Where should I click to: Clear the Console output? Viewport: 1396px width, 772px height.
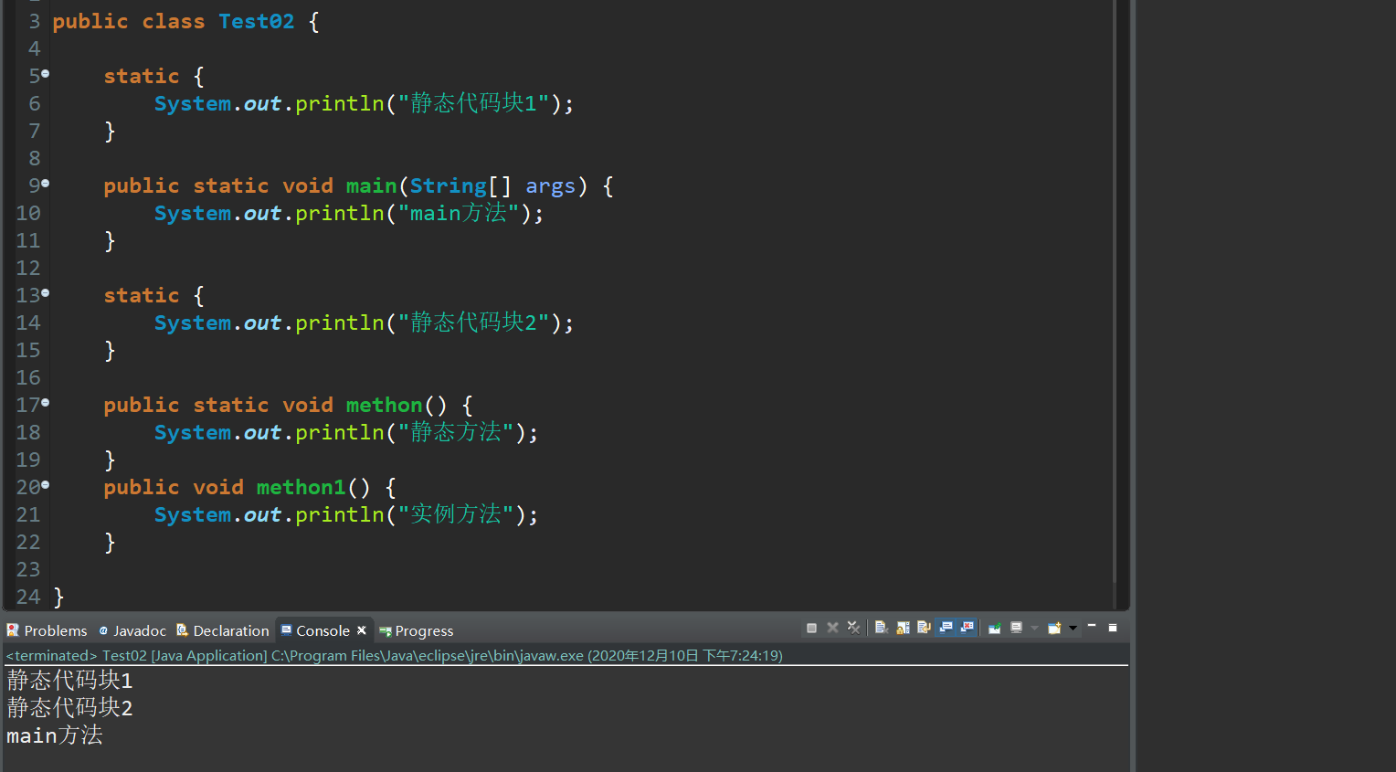pyautogui.click(x=882, y=628)
